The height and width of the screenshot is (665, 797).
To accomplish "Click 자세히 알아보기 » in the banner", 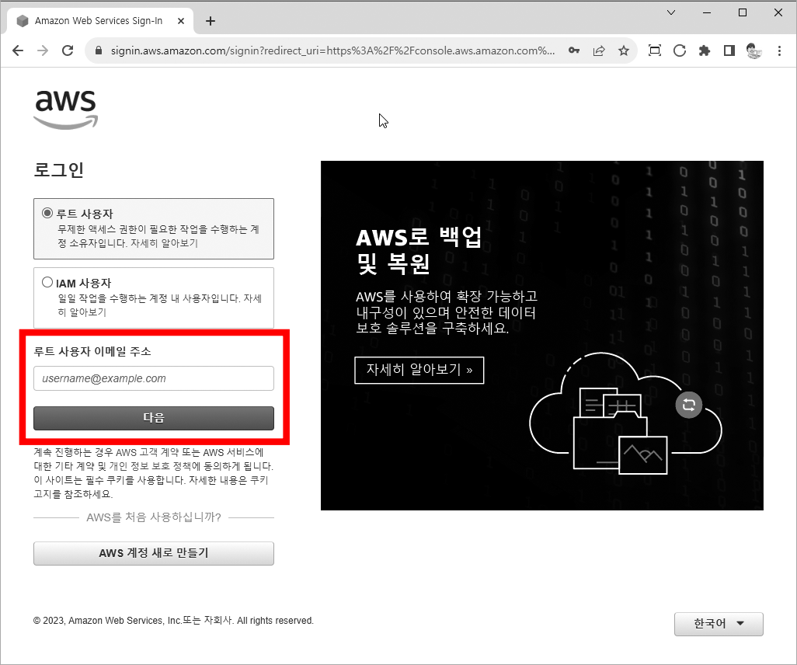I will 419,370.
